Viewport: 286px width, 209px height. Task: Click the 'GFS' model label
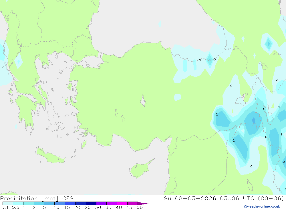point(68,198)
